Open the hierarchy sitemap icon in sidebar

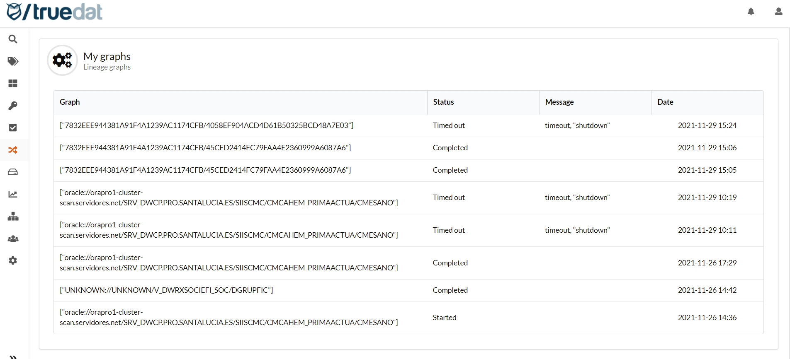(13, 217)
